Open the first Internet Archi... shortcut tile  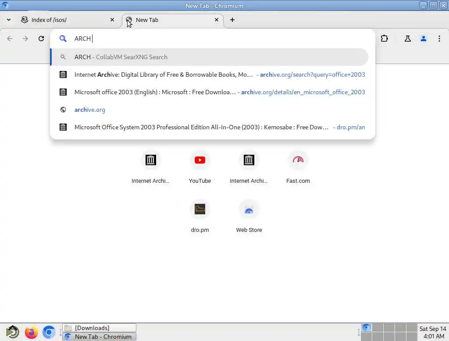(150, 167)
